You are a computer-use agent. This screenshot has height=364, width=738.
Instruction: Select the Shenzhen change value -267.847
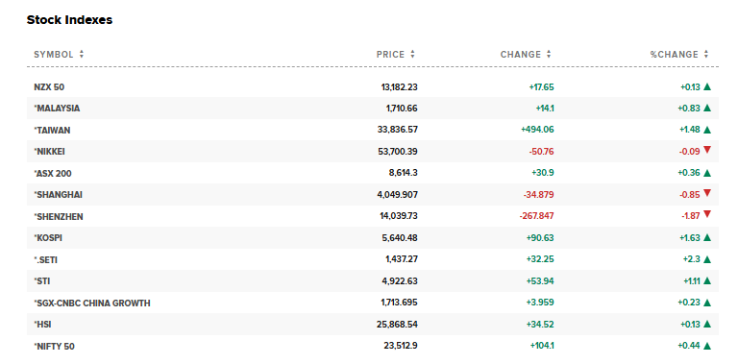(x=536, y=217)
